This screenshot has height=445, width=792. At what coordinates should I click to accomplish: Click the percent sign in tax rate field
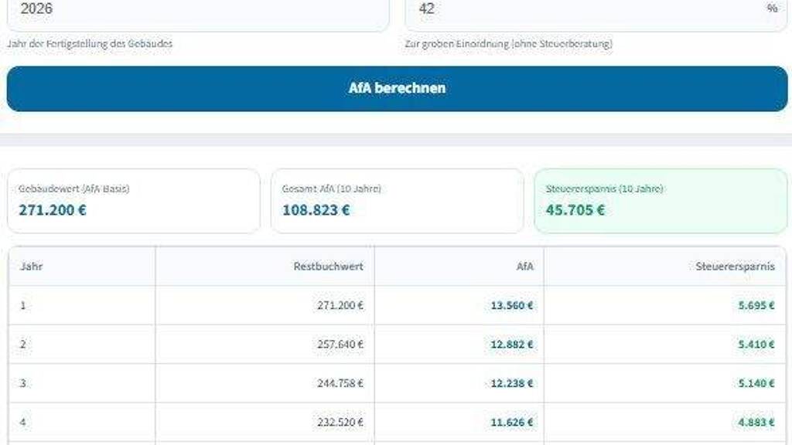click(771, 8)
